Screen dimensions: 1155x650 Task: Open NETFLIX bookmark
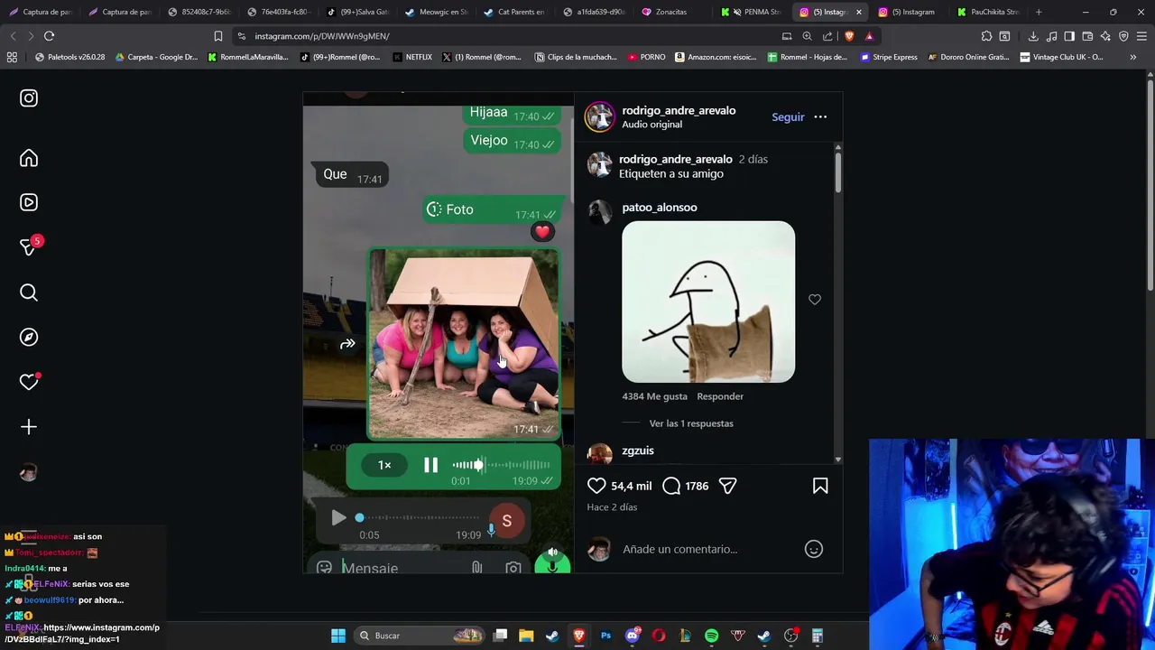tap(412, 57)
